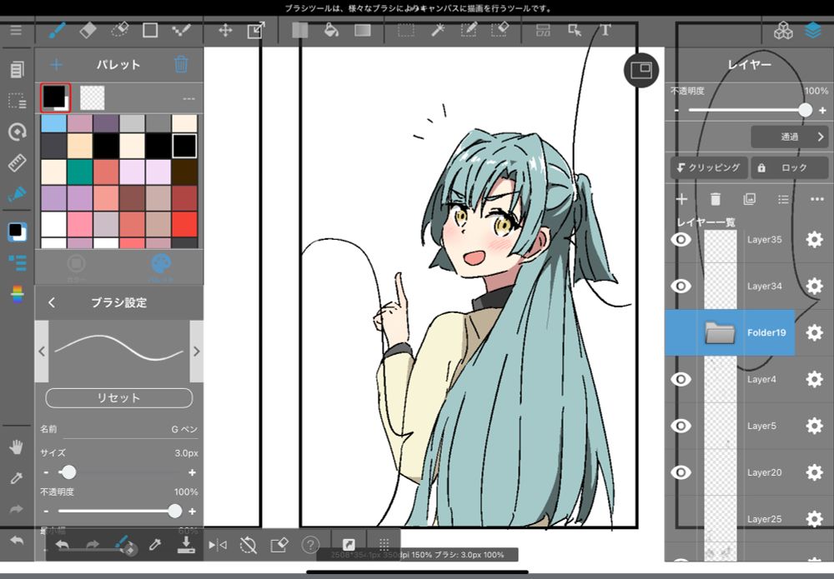Add a new layer with plus button
Screen dimensions: 834x579
pos(681,199)
